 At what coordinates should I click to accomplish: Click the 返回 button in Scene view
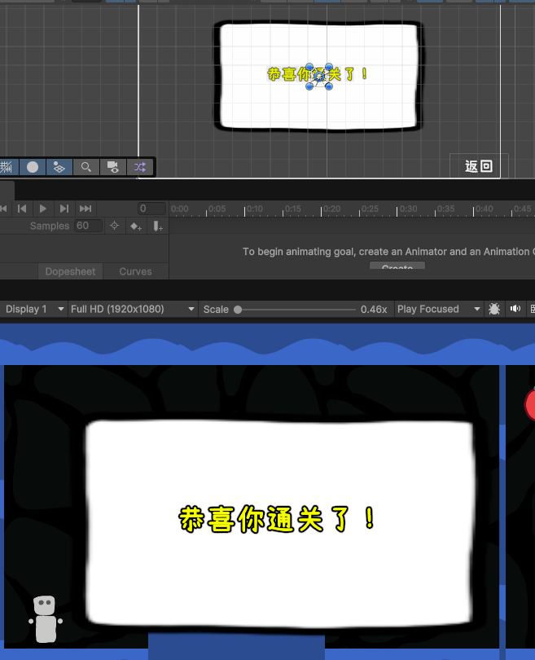[479, 166]
